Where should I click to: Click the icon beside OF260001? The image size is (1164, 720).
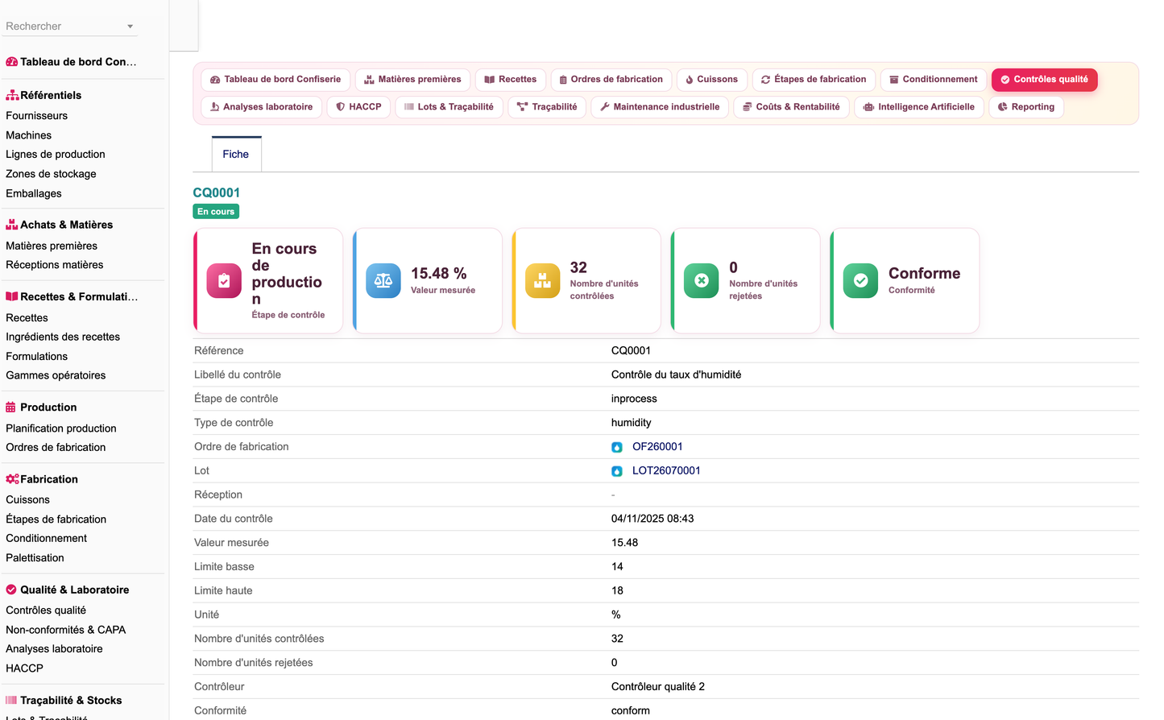(x=617, y=448)
